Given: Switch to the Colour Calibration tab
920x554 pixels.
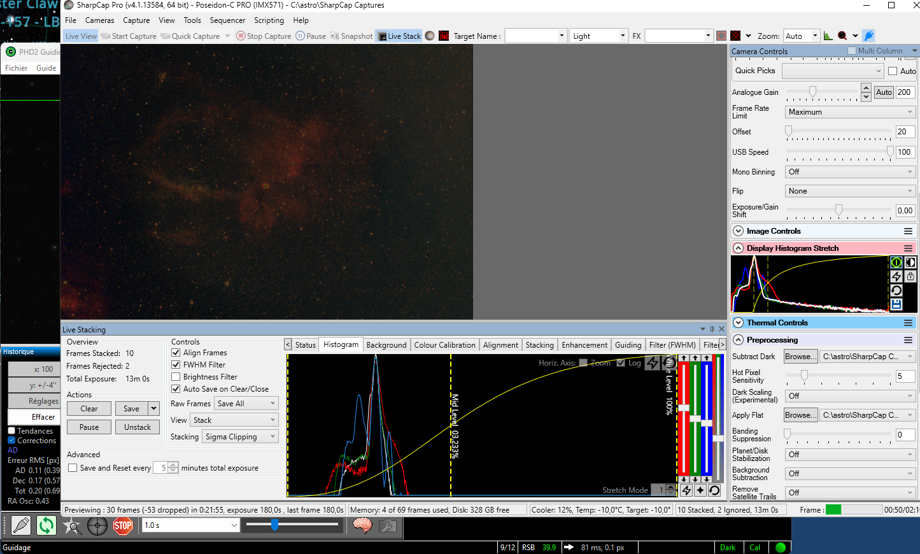Looking at the screenshot, I should click(444, 344).
